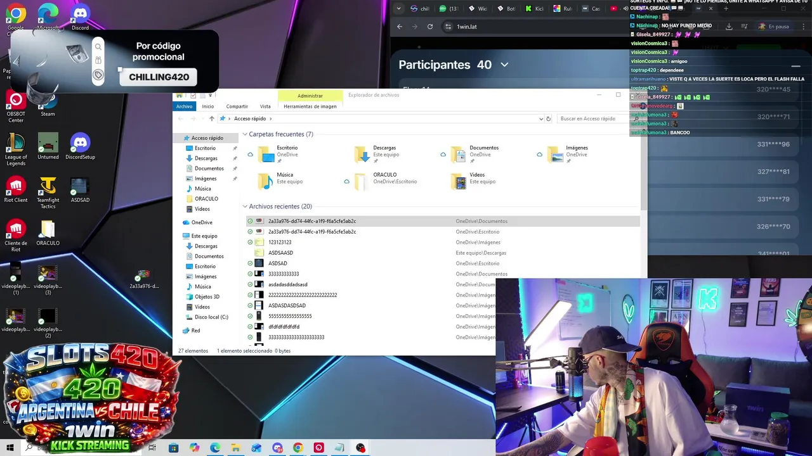
Task: Open Task View in the taskbar
Action: (152, 448)
